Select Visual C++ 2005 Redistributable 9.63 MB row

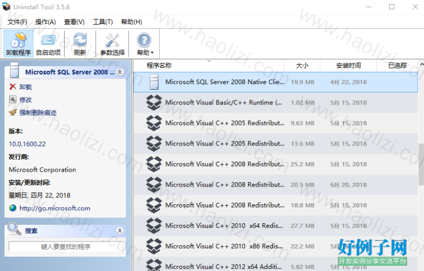click(275, 123)
